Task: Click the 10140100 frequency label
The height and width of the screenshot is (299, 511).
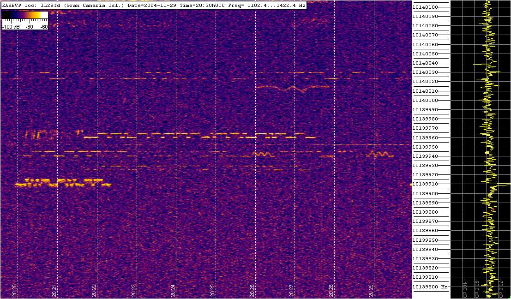Action: [x=425, y=7]
